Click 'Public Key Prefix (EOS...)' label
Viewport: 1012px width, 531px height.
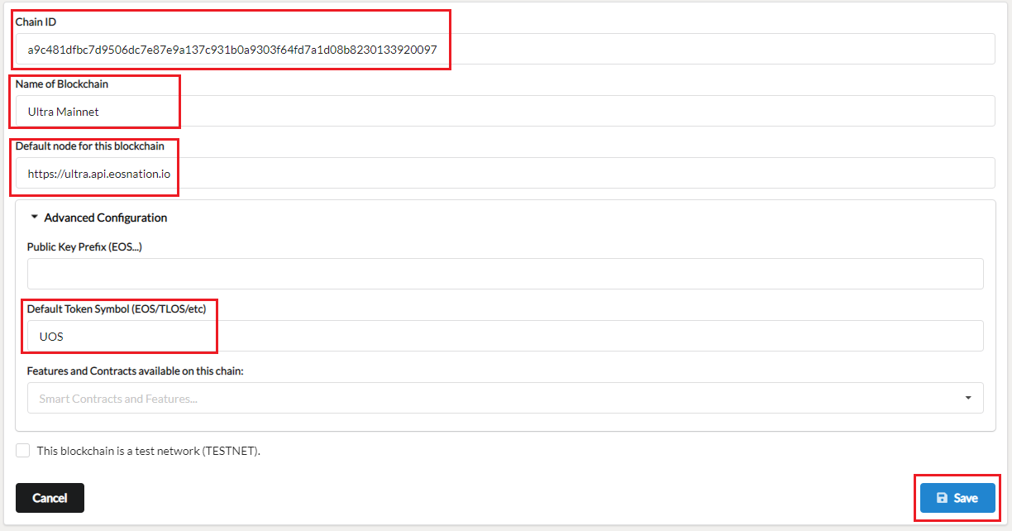point(85,246)
